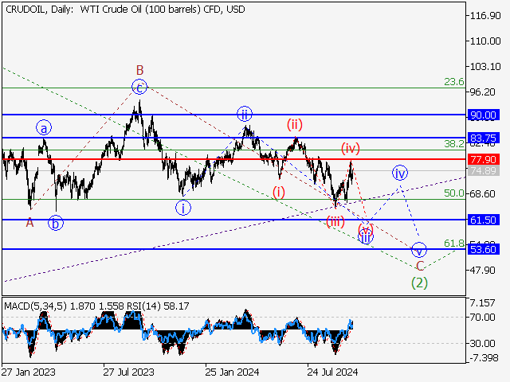
Task: Click the 30.00 RSI level value
Action: [483, 343]
